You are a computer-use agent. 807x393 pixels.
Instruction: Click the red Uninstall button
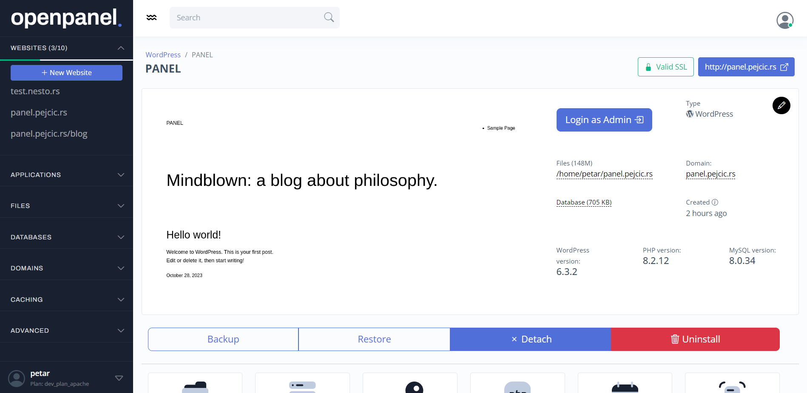point(695,339)
